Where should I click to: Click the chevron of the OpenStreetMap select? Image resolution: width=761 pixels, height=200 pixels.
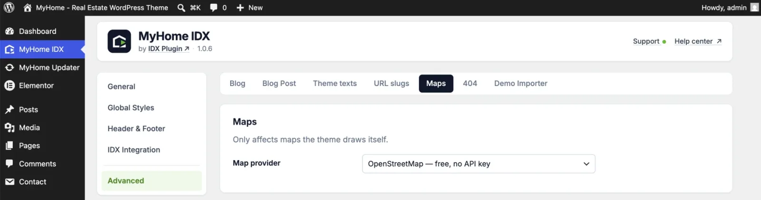(x=586, y=164)
